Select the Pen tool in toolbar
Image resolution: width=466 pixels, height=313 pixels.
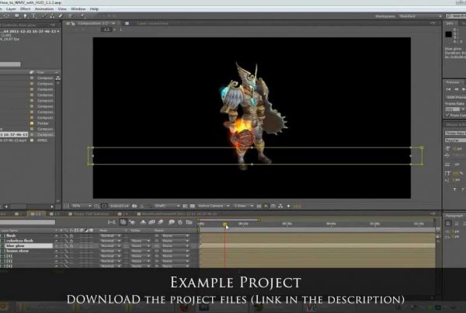tap(26, 16)
